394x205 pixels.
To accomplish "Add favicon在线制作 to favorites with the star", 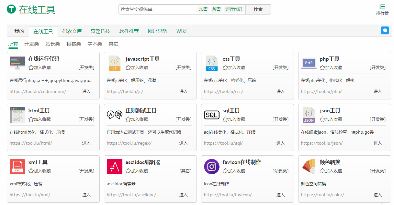I will 225,171.
